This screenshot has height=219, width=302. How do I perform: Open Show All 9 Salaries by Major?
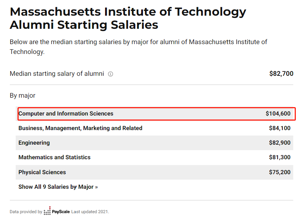[58, 187]
